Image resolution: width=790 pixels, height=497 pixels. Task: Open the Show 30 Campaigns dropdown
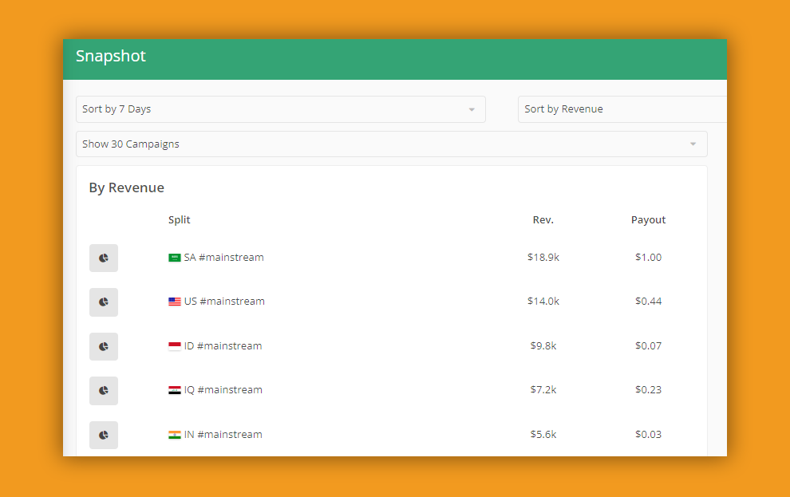tap(391, 144)
